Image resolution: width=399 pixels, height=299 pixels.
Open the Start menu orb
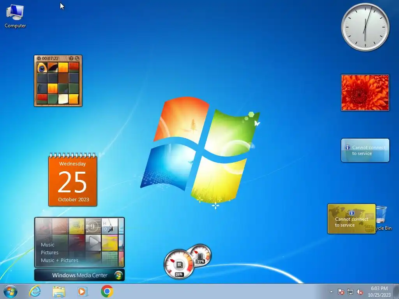(11, 291)
